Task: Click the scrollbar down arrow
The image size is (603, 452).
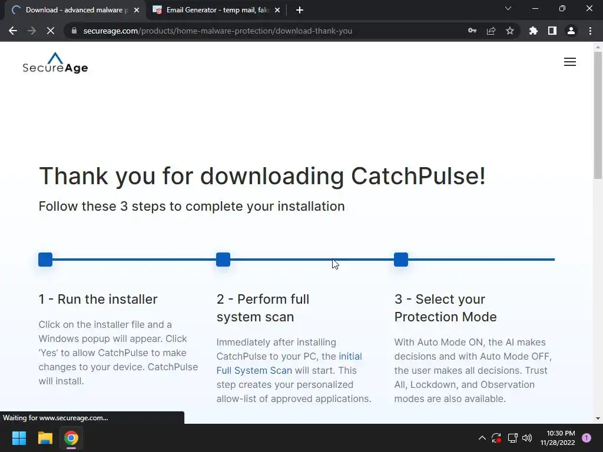Action: 598,418
